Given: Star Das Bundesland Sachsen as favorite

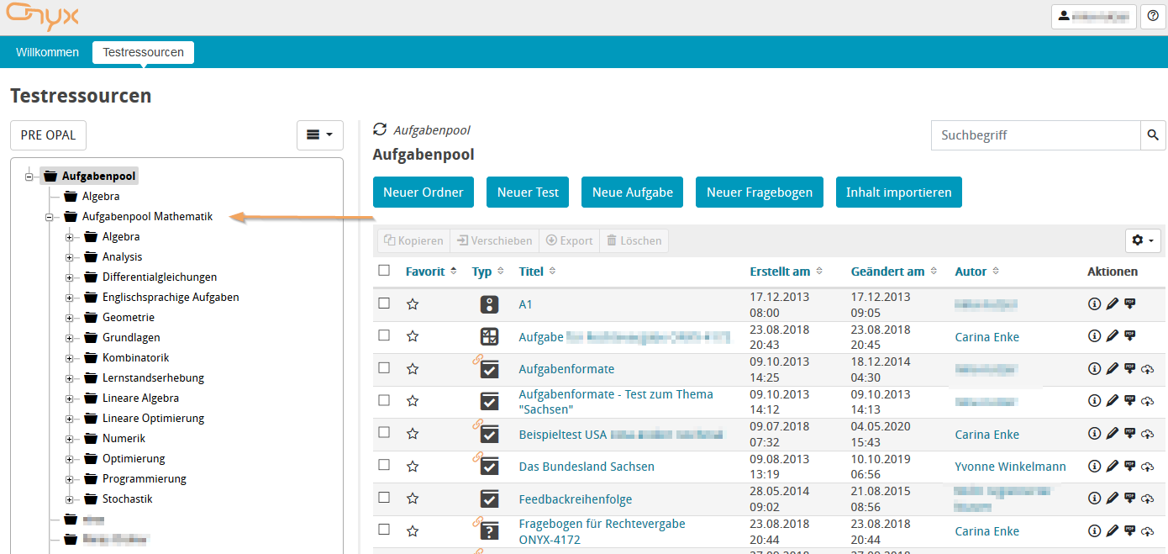Looking at the screenshot, I should 413,466.
